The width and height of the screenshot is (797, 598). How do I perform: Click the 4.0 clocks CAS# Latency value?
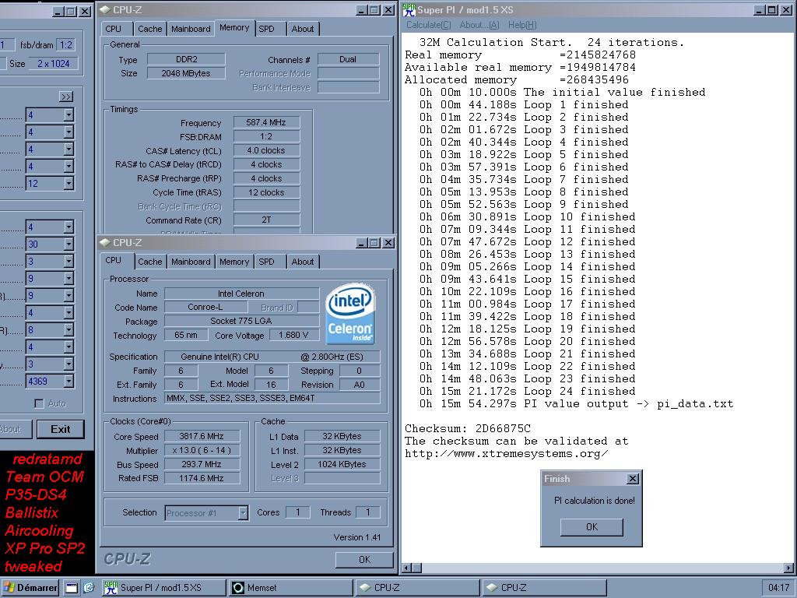click(x=266, y=150)
